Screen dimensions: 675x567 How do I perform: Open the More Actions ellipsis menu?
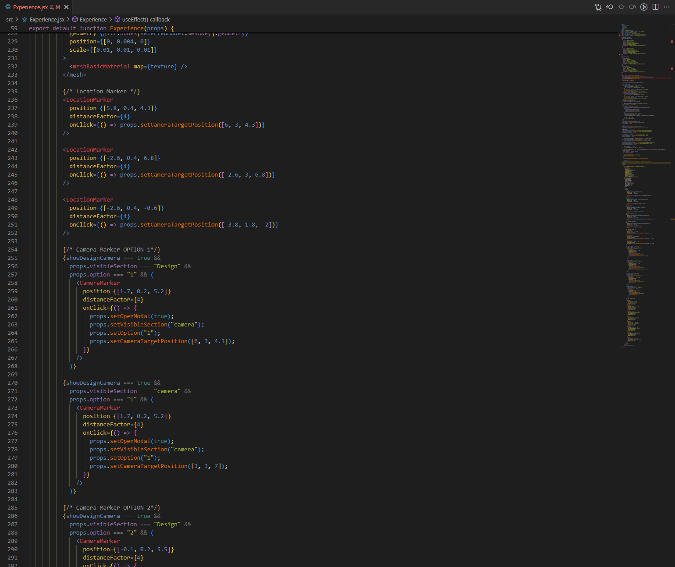pos(667,7)
